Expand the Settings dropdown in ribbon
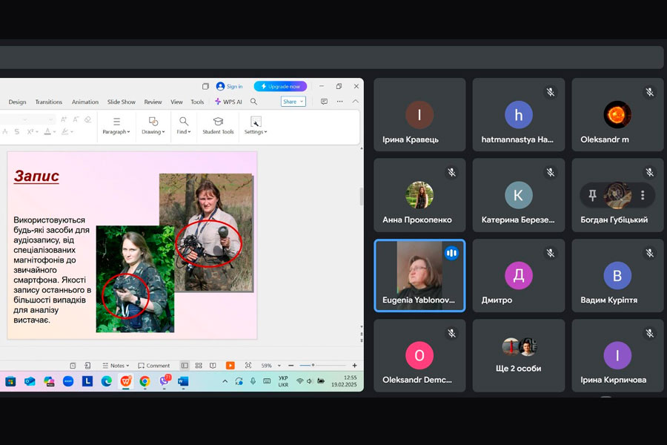The width and height of the screenshot is (667, 445). pos(256,132)
